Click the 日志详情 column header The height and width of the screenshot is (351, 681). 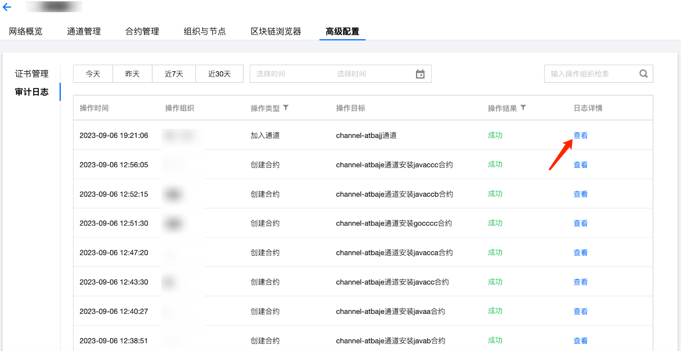pos(588,108)
